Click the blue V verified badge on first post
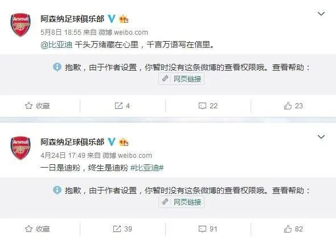Viewport: 336px width, 240px height. pos(112,19)
